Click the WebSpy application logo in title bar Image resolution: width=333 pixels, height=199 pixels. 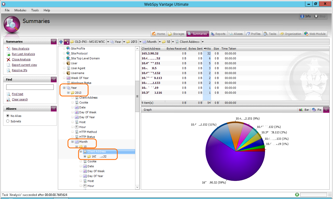click(4, 4)
